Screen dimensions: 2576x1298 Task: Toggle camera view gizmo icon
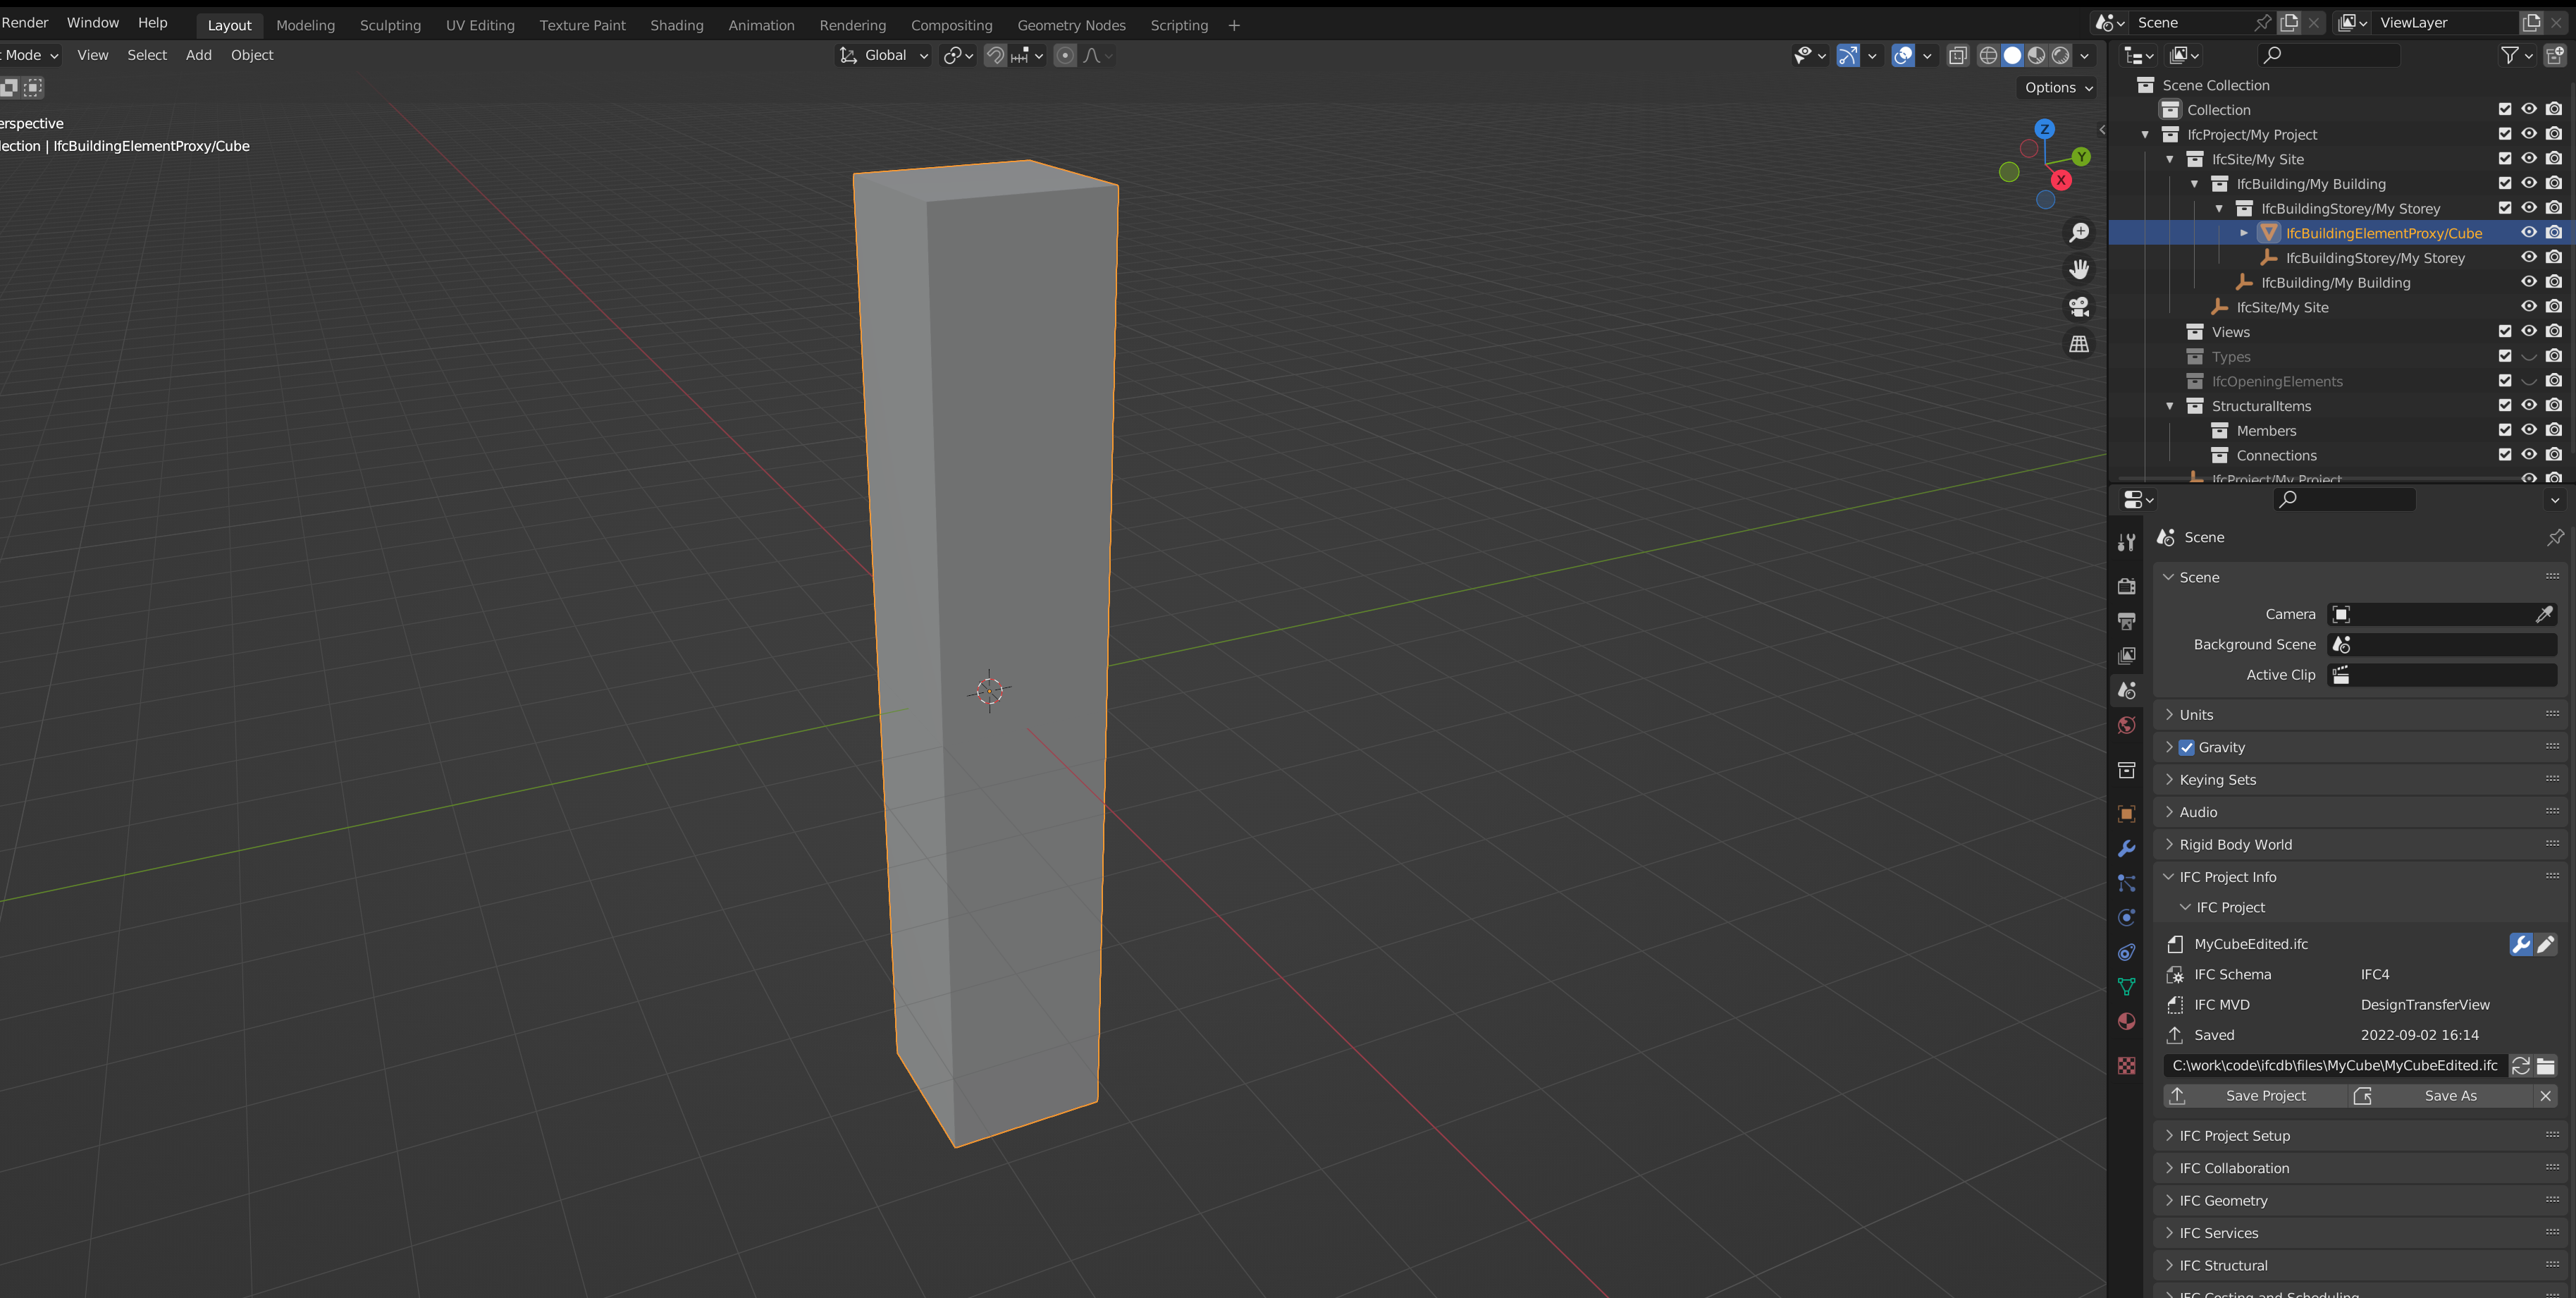coord(2079,306)
